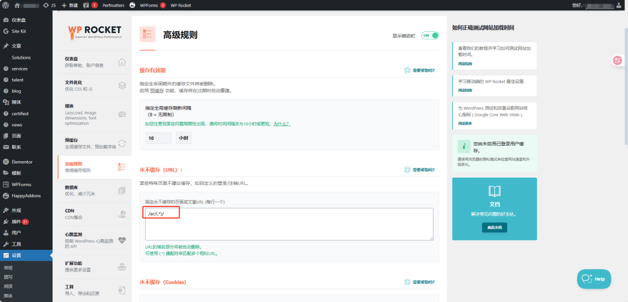Viewport: 628px width, 302px height.
Task: Open the Help chat button
Action: tap(594, 279)
